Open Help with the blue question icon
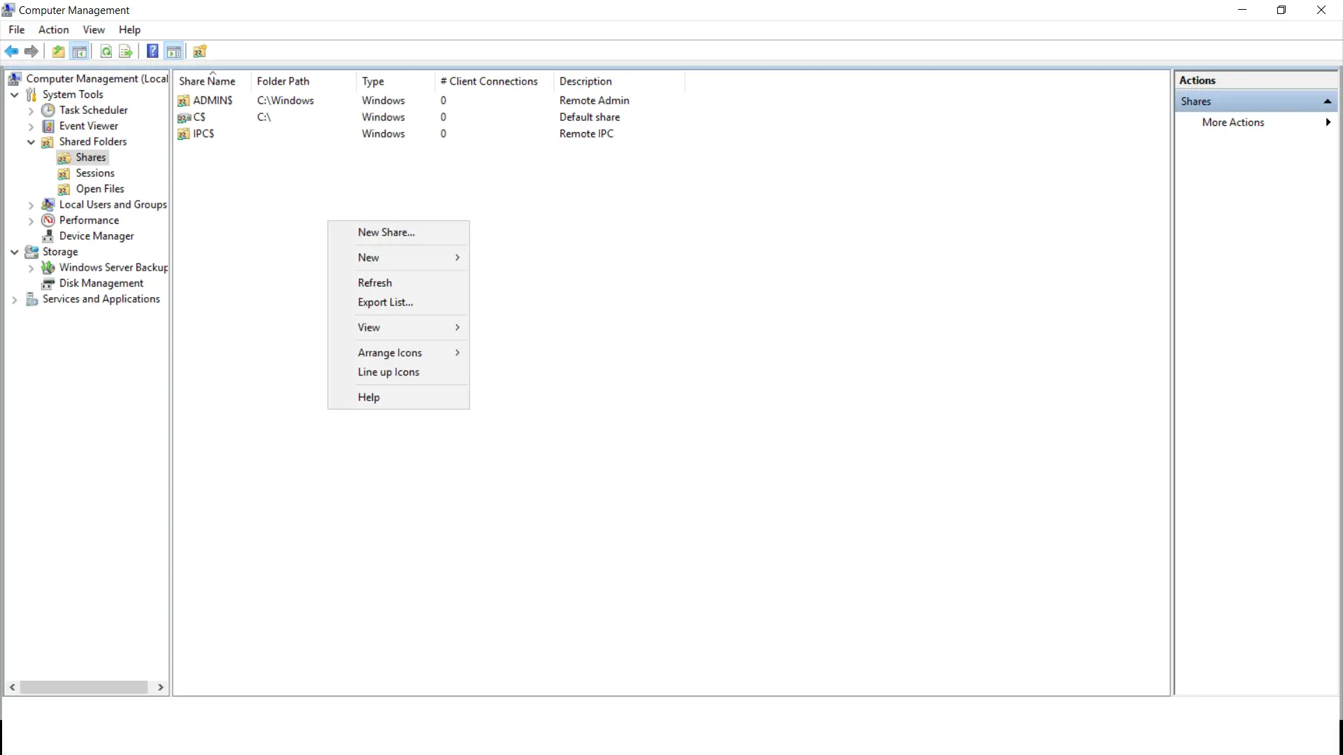Screen dimensions: 1343x755 point(152,51)
